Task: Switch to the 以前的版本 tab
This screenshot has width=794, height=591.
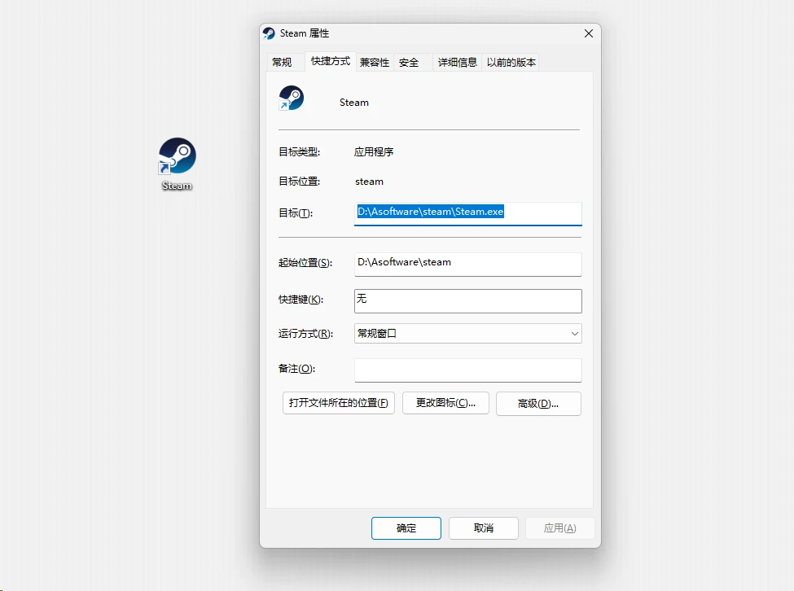Action: (x=511, y=62)
